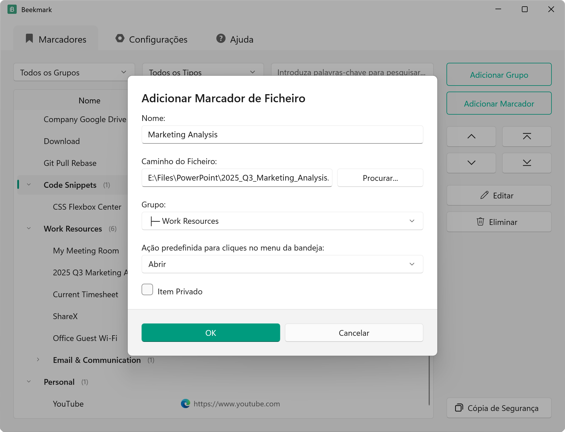Screen dimensions: 565x432
Task: Click the Nome input with Marketing Analysis
Action: point(282,134)
